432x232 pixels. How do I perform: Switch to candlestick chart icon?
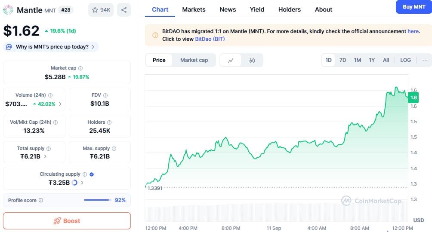(x=252, y=60)
